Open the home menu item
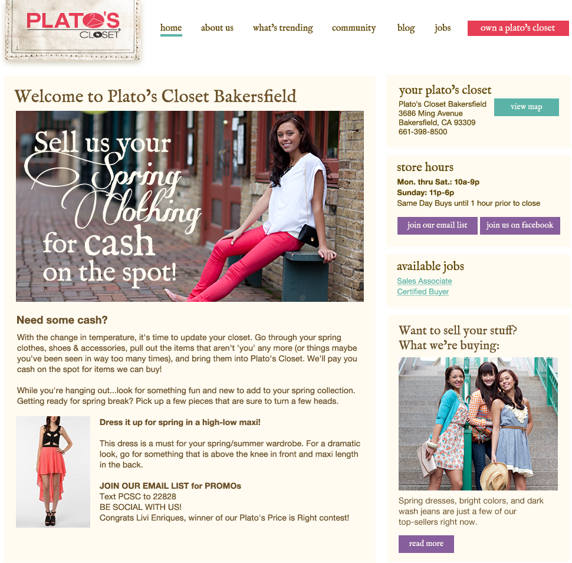The height and width of the screenshot is (563, 572). click(x=171, y=28)
